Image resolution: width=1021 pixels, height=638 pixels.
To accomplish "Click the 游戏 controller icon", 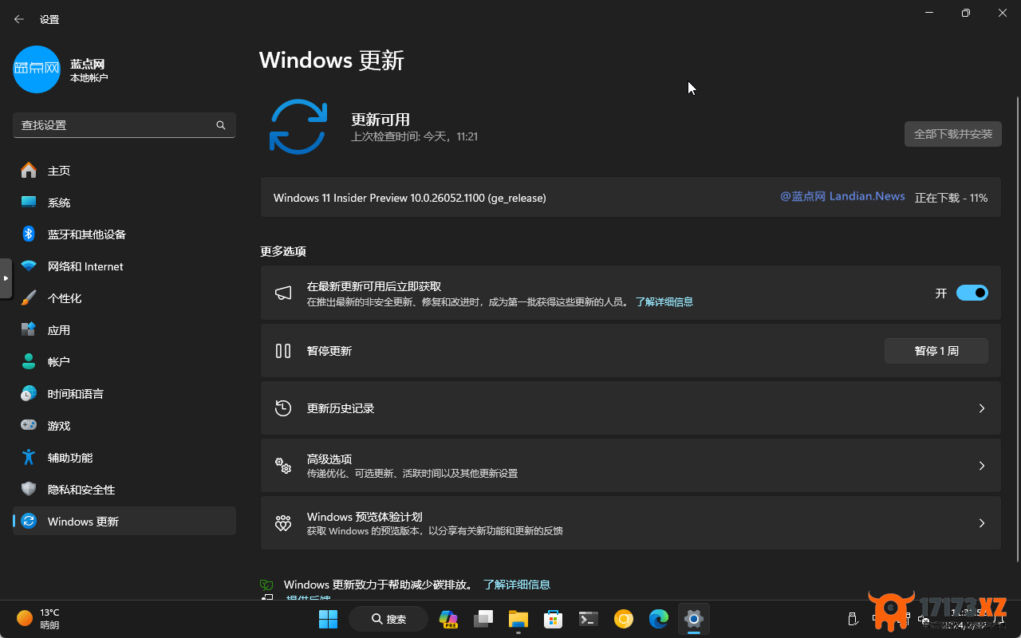I will point(29,426).
